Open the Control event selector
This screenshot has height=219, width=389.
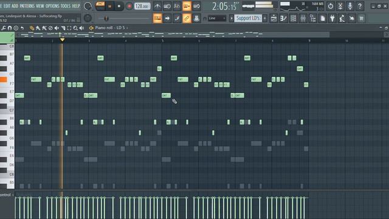(7, 195)
